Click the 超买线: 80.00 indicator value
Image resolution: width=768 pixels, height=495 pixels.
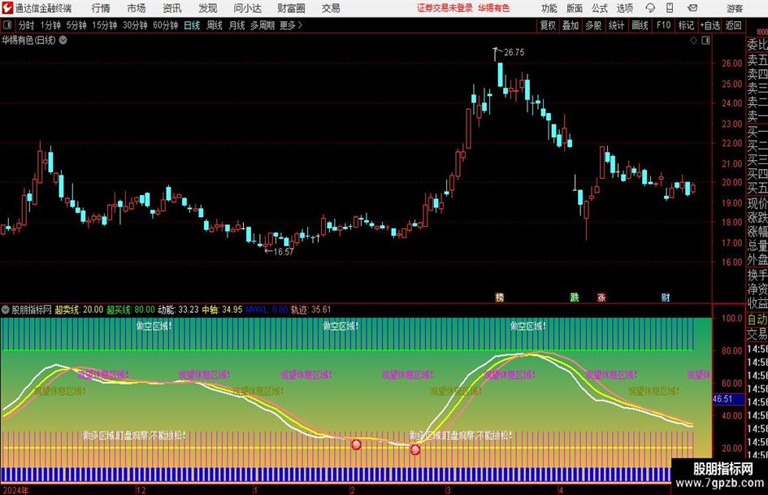(130, 310)
